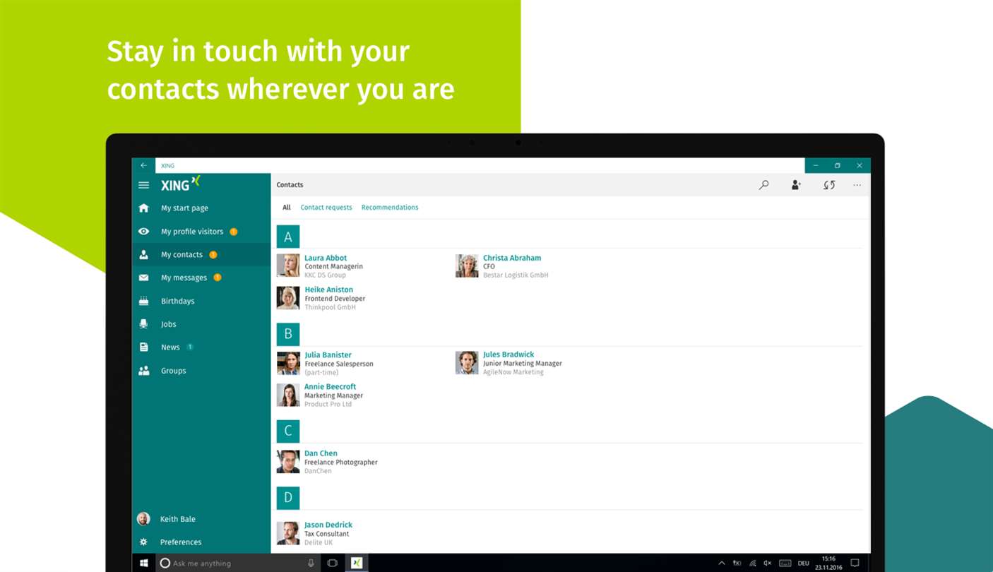The width and height of the screenshot is (993, 572).
Task: Click Christa Abraham's profile photo
Action: coord(467,266)
